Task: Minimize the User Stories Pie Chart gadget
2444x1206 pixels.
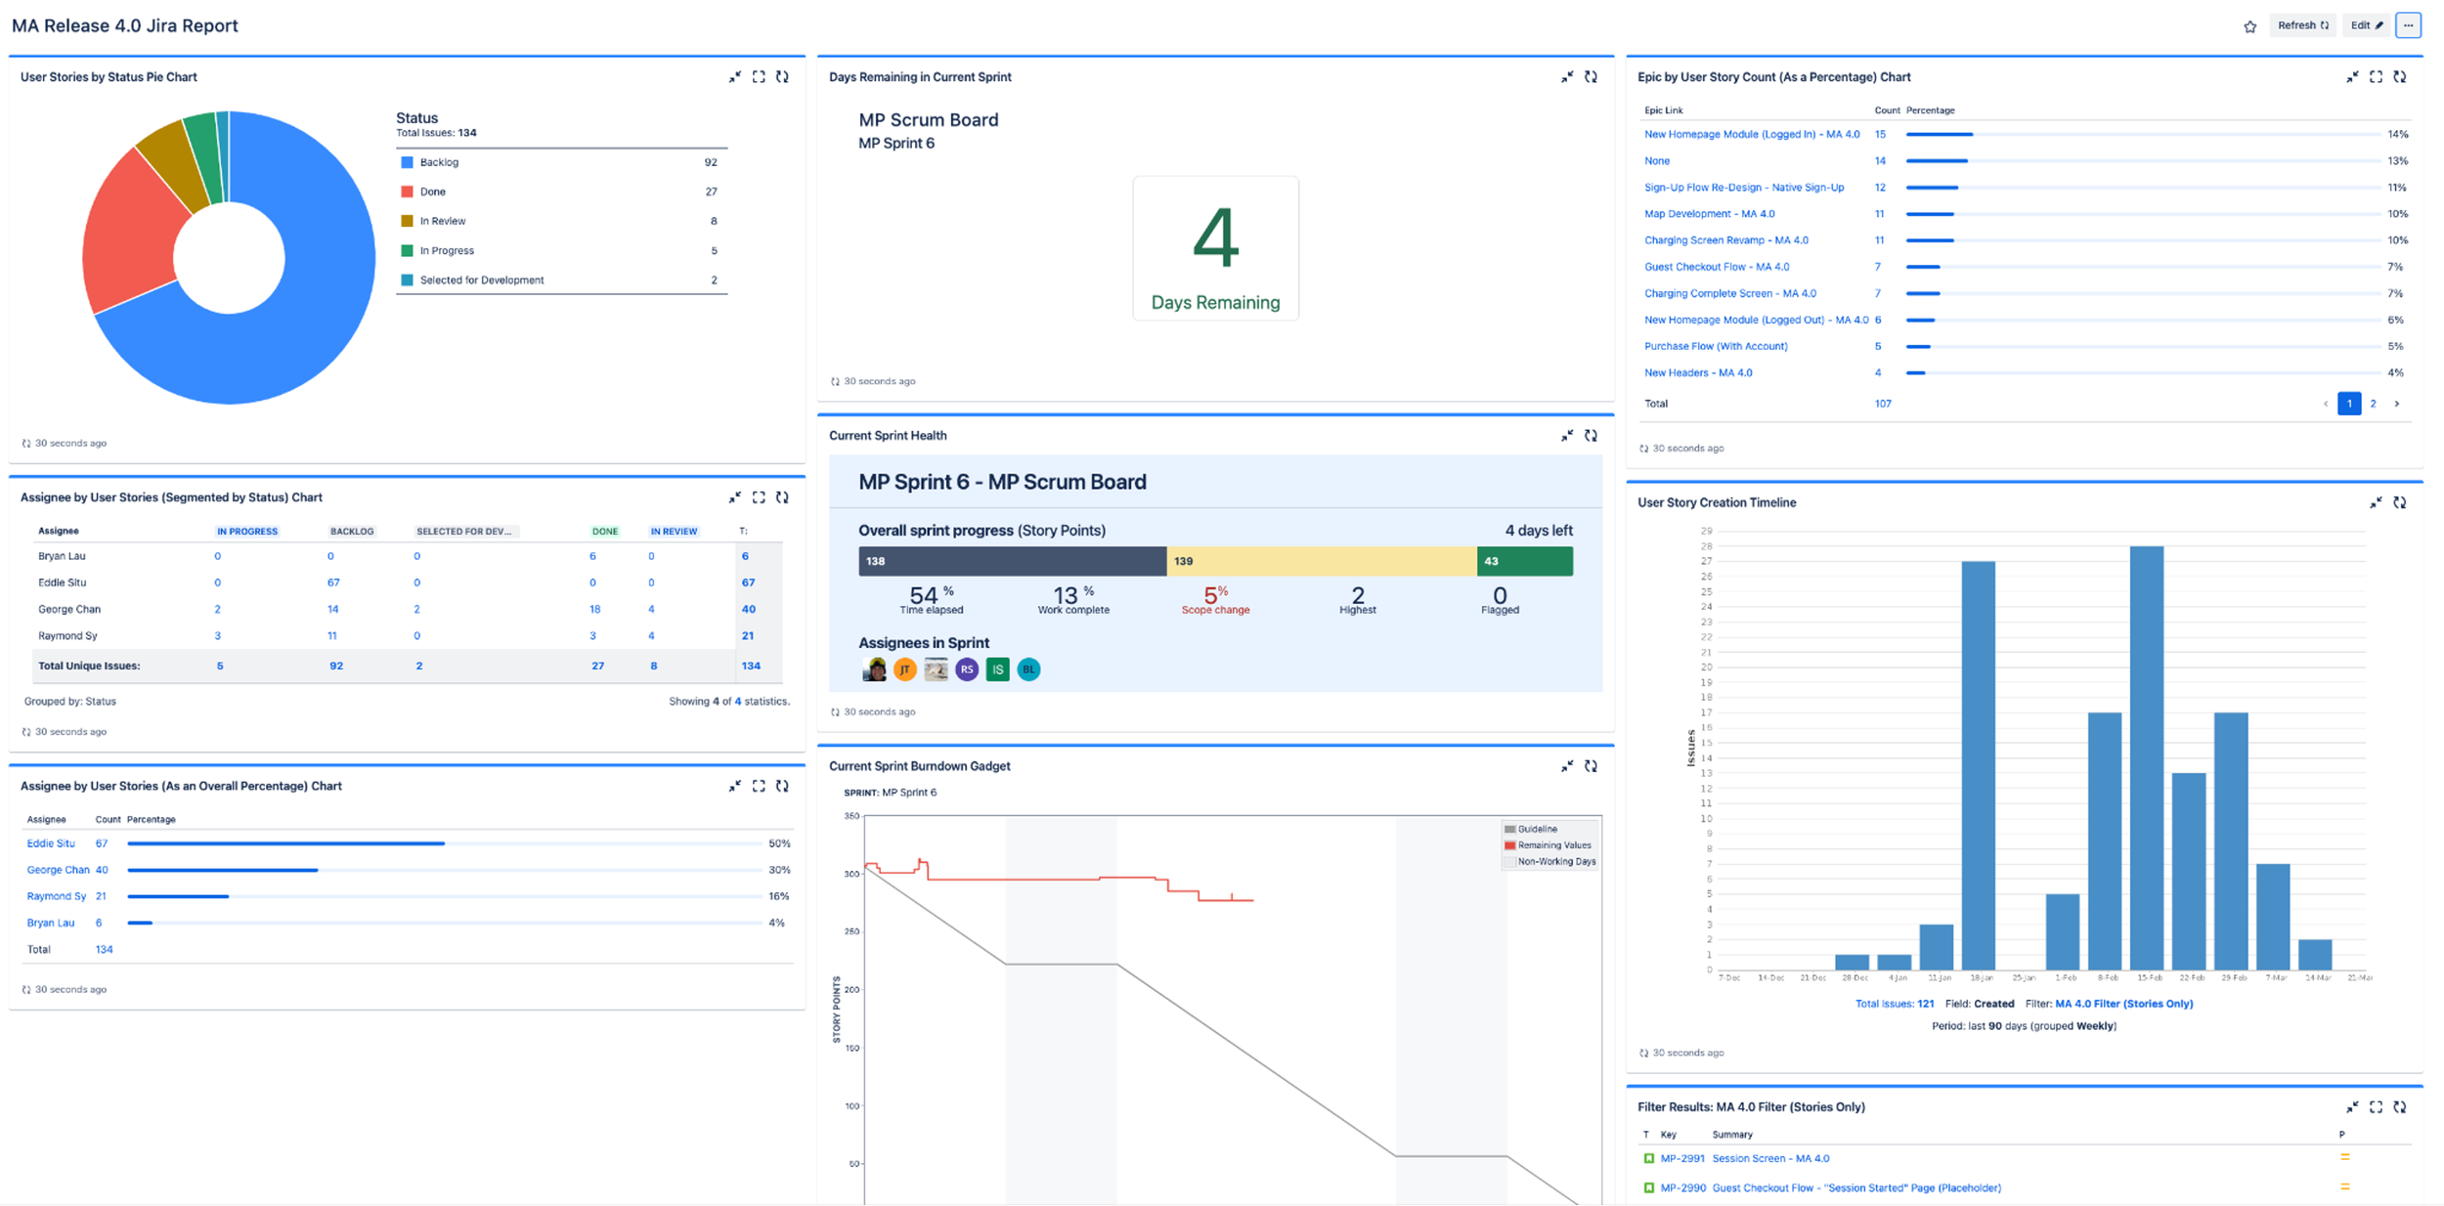Action: point(734,77)
